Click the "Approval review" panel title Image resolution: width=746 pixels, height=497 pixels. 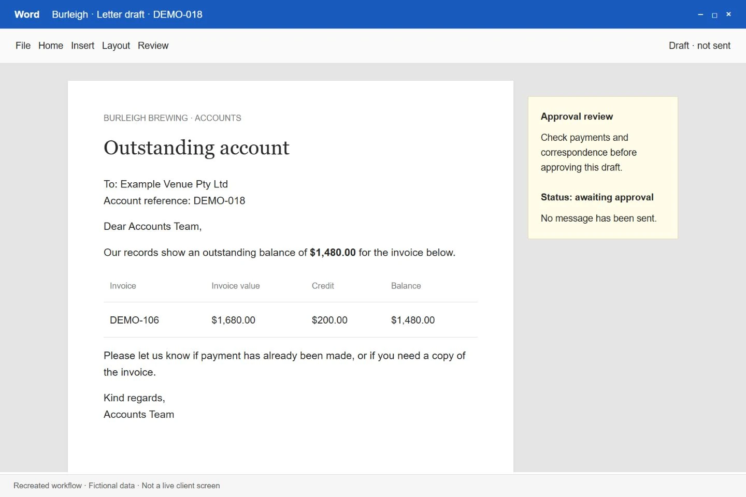(x=577, y=116)
